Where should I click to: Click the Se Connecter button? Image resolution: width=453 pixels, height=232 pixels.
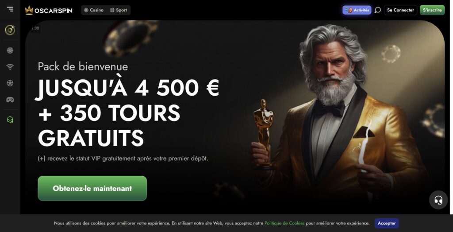coord(400,10)
